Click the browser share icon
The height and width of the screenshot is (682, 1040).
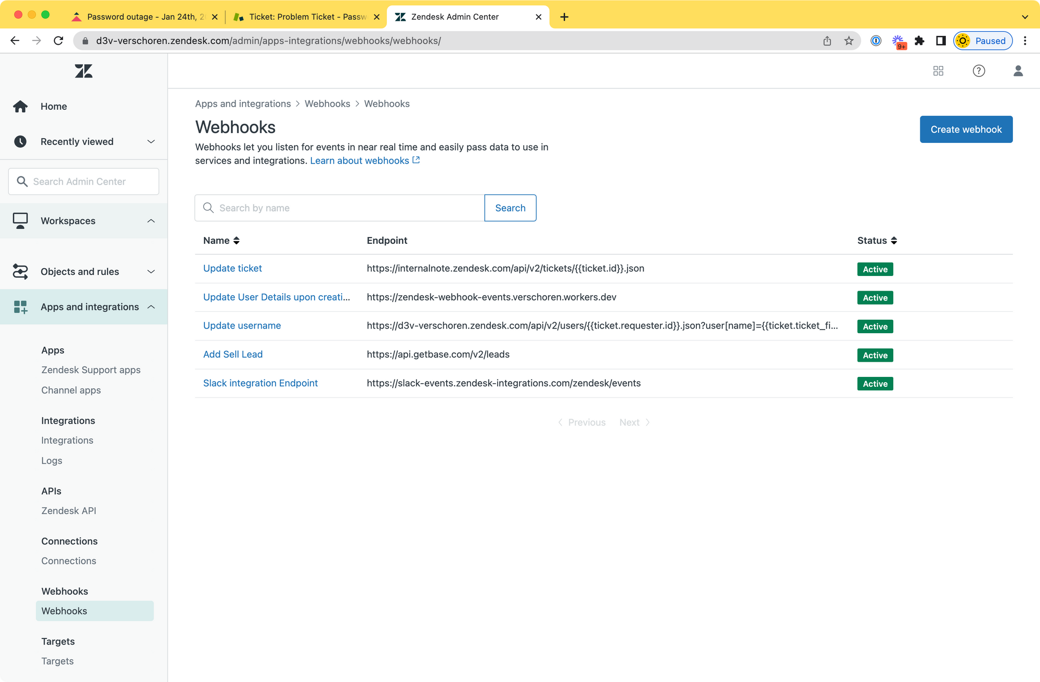pos(827,41)
